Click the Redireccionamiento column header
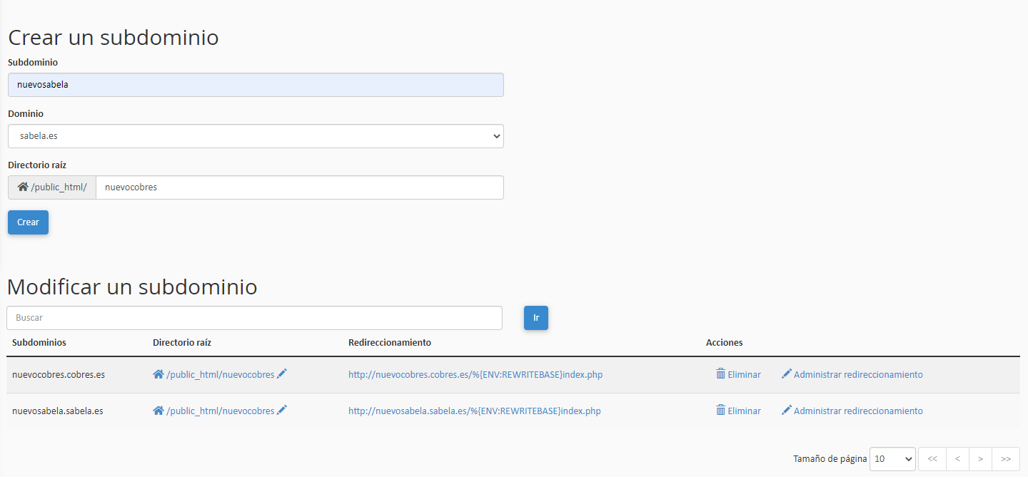 point(390,342)
